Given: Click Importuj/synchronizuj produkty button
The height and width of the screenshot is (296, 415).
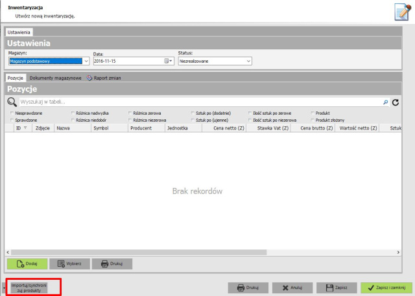Looking at the screenshot, I should tap(29, 288).
